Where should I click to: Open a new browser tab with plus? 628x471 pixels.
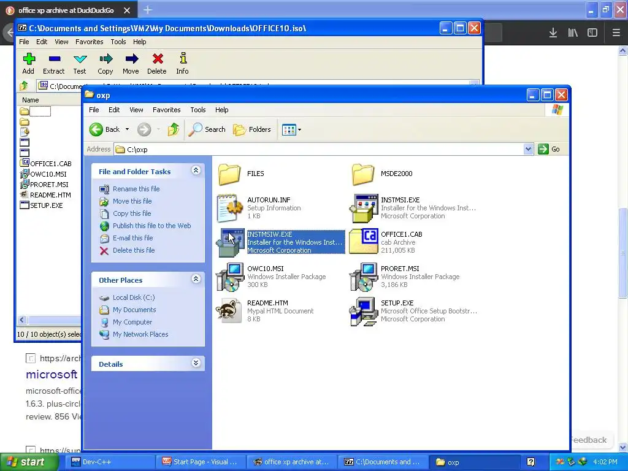[147, 10]
